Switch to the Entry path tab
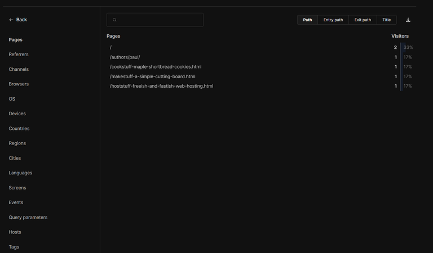The image size is (433, 253). pyautogui.click(x=333, y=20)
